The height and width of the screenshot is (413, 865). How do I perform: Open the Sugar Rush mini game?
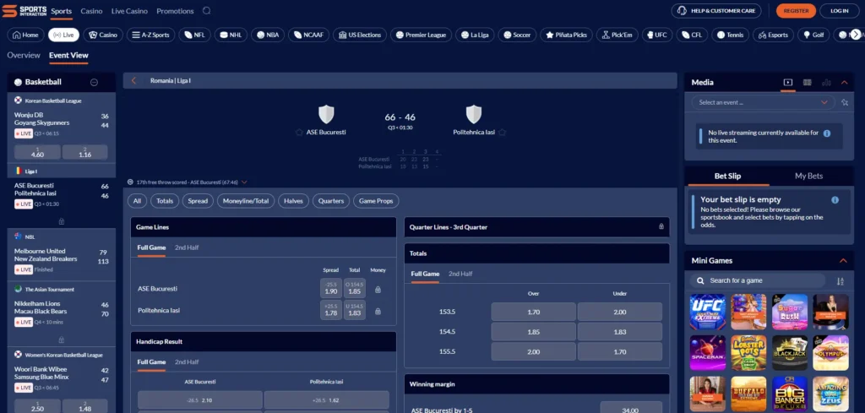tap(790, 312)
